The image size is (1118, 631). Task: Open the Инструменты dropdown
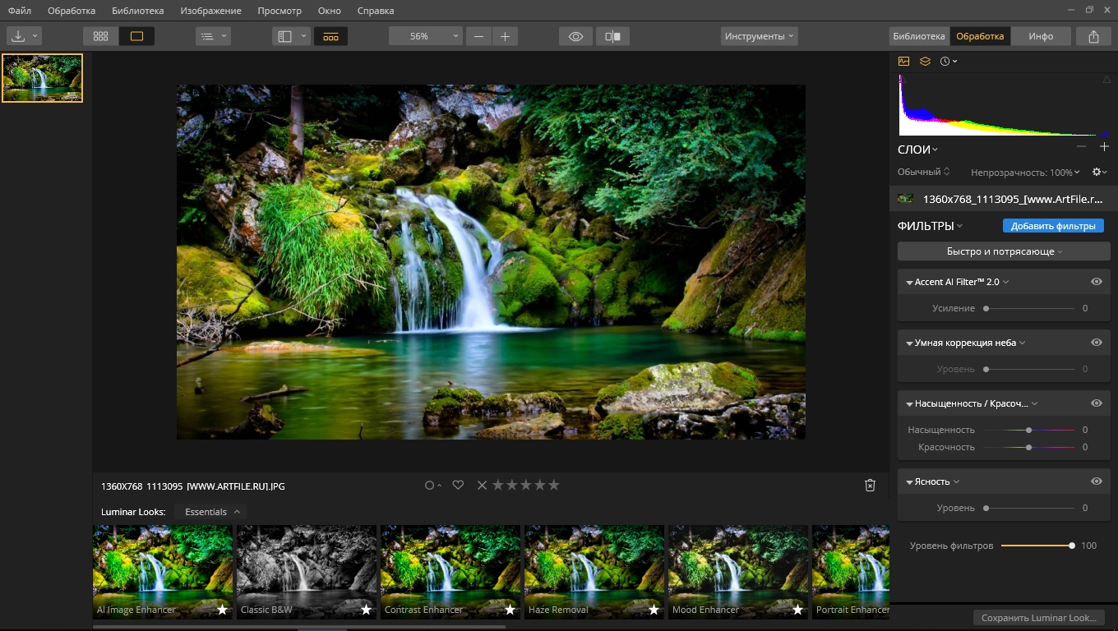coord(760,36)
